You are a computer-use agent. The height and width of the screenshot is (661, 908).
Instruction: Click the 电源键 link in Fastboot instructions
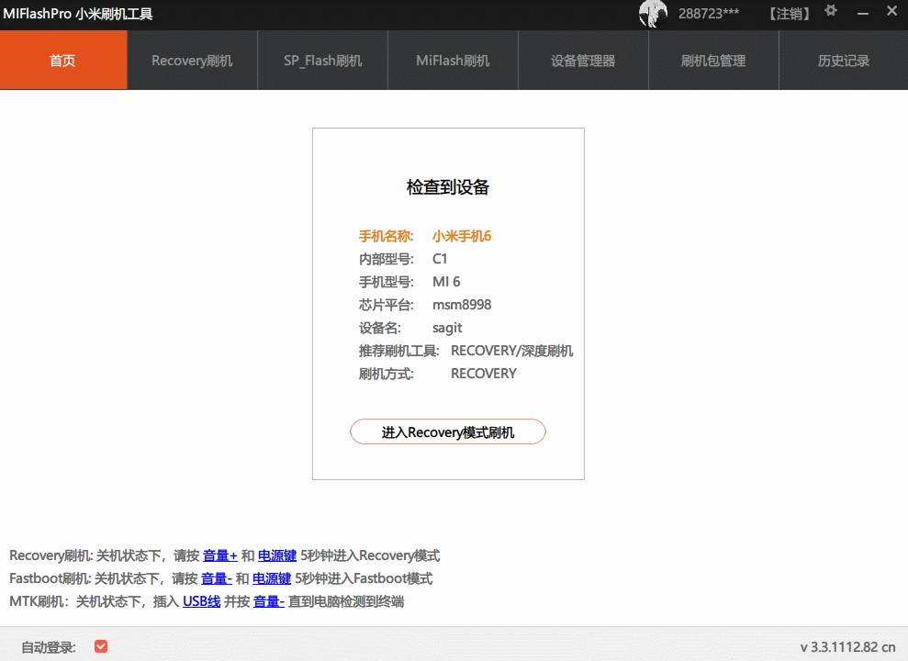[271, 578]
